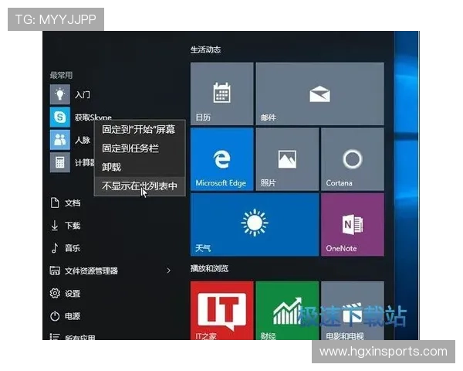Open the Cortana tile
The width and height of the screenshot is (463, 371).
pos(352,159)
